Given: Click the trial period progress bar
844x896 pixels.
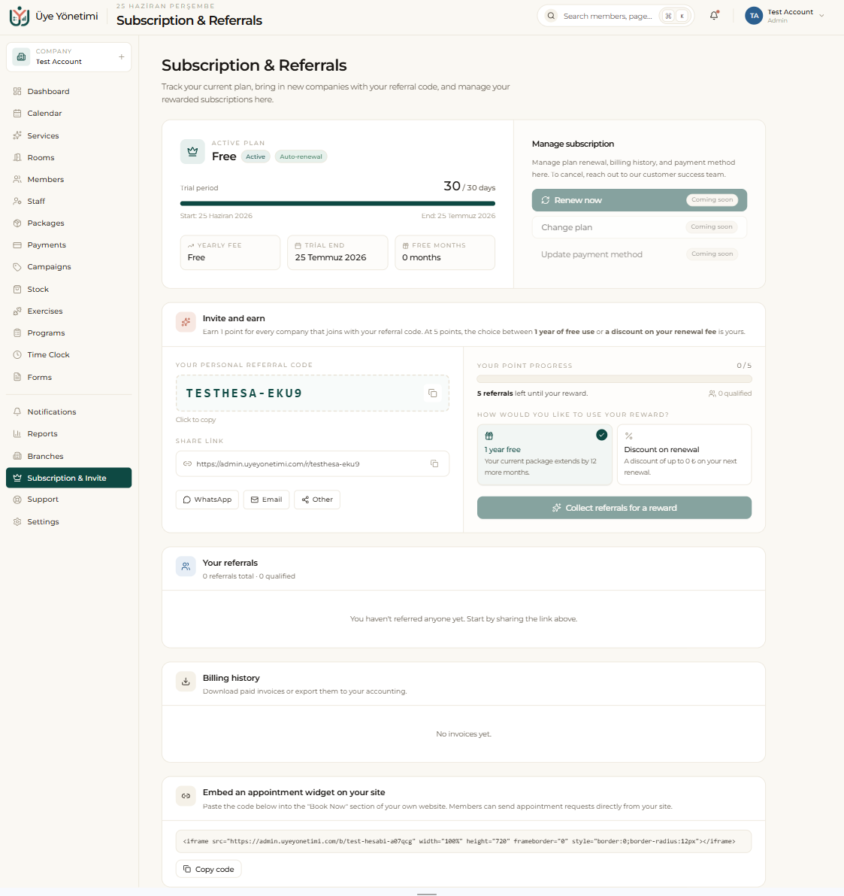Looking at the screenshot, I should pyautogui.click(x=337, y=203).
